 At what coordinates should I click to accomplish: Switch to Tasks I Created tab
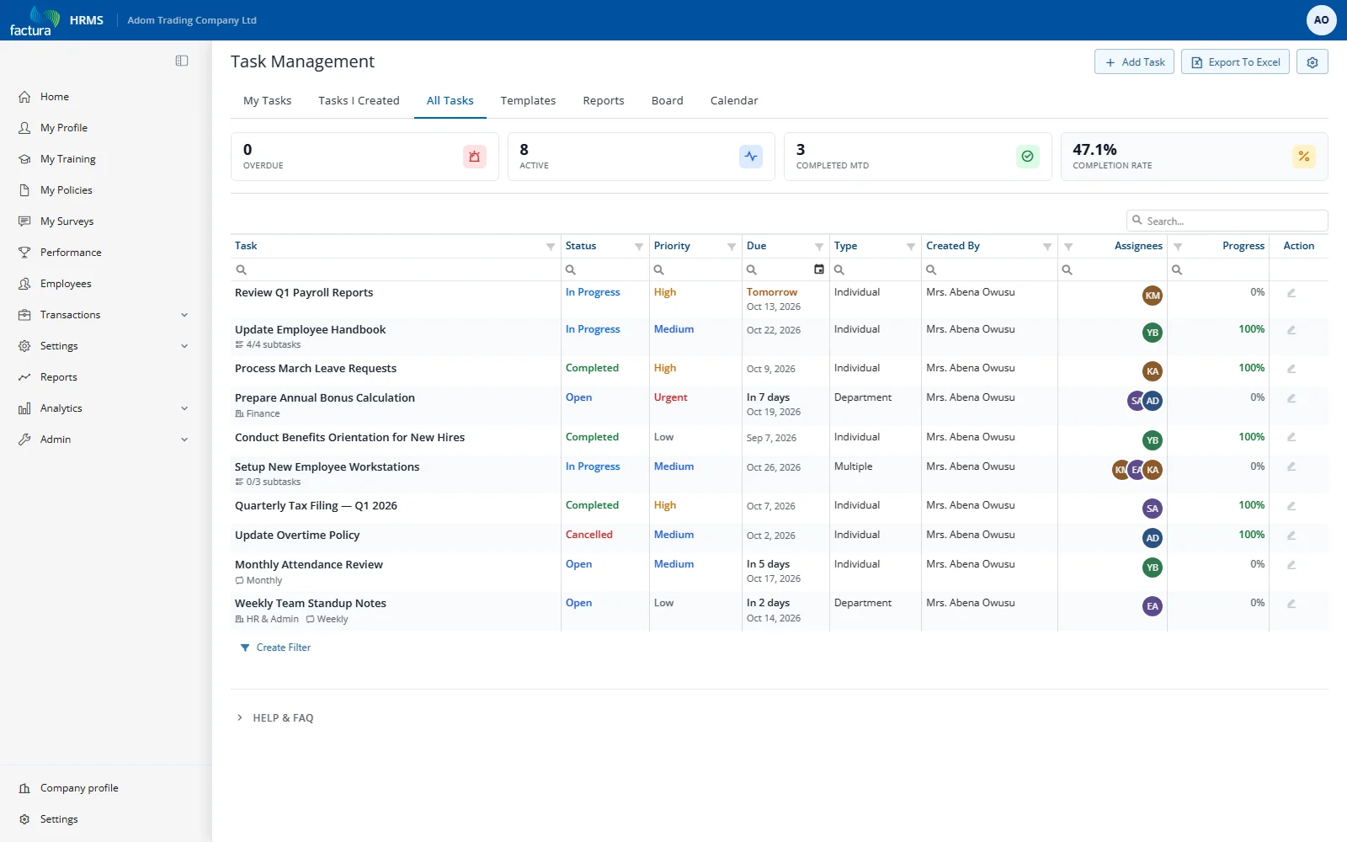coord(359,101)
